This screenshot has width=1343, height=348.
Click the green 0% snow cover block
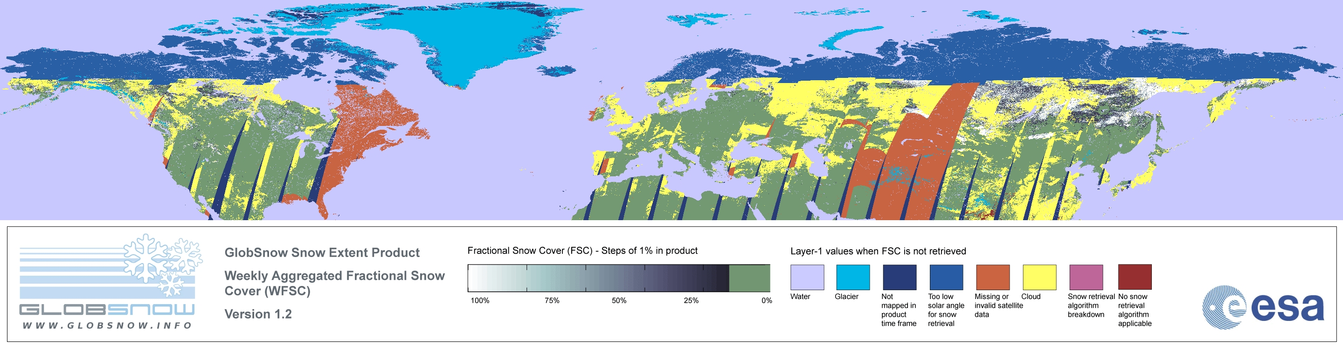749,278
